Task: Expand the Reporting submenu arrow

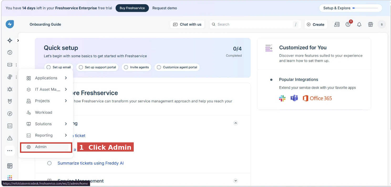Action: [66, 135]
